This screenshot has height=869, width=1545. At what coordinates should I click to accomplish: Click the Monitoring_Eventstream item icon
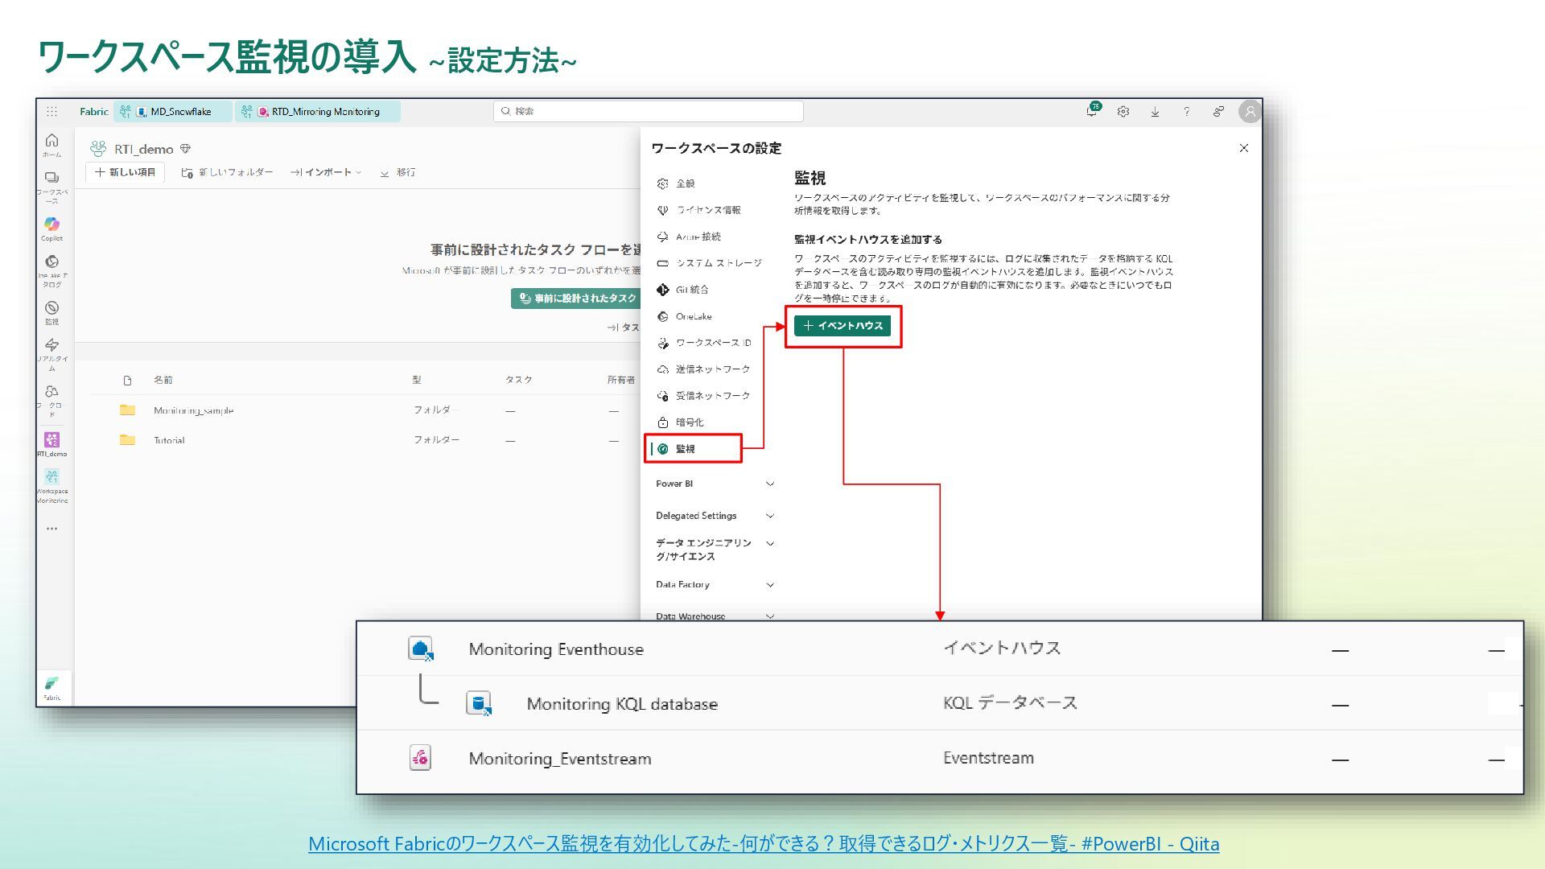click(420, 758)
